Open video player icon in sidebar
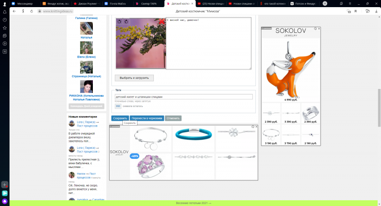Image resolution: width=381 pixels, height=206 pixels. pyautogui.click(x=5, y=44)
